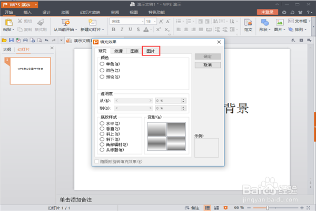Open the 设计 ribbon tab
This screenshot has height=211, width=316.
tap(46, 12)
